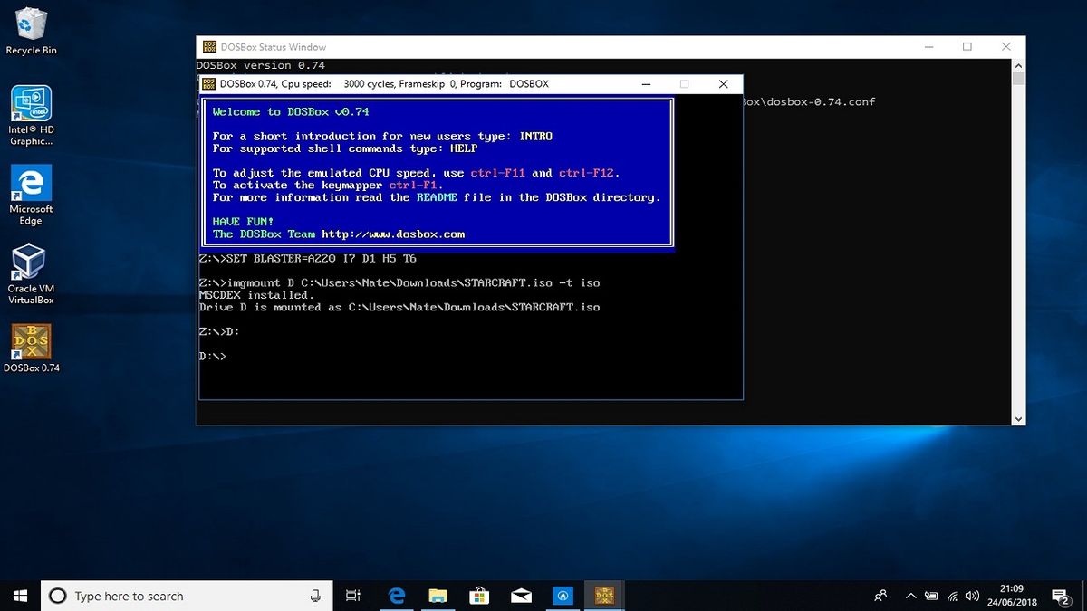Open the Intel HD Graphics control panel
Screen dimensions: 1087x611
point(31,104)
